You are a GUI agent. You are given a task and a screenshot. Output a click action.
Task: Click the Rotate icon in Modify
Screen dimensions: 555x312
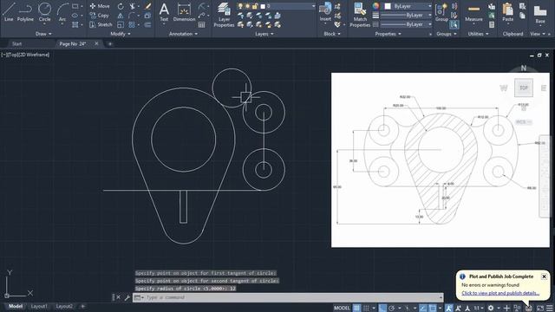pos(121,6)
